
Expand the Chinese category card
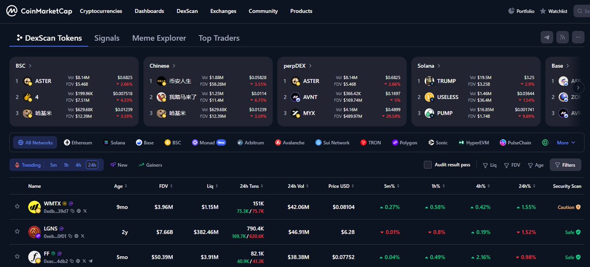click(x=163, y=65)
